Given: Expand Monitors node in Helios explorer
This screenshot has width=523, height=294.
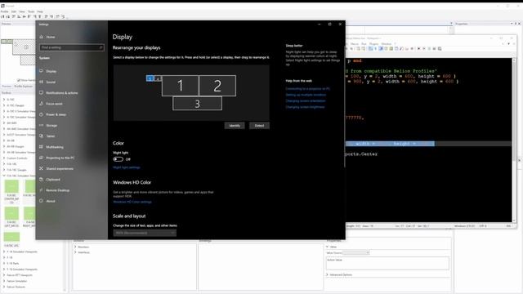Looking at the screenshot, I should tap(75, 247).
